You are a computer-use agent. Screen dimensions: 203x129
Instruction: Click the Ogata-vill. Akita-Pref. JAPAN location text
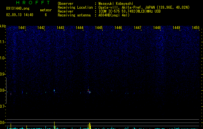click(144, 7)
